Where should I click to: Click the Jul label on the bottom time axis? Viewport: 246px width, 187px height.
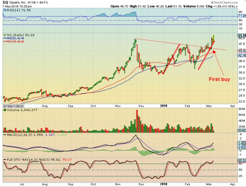tap(22, 184)
